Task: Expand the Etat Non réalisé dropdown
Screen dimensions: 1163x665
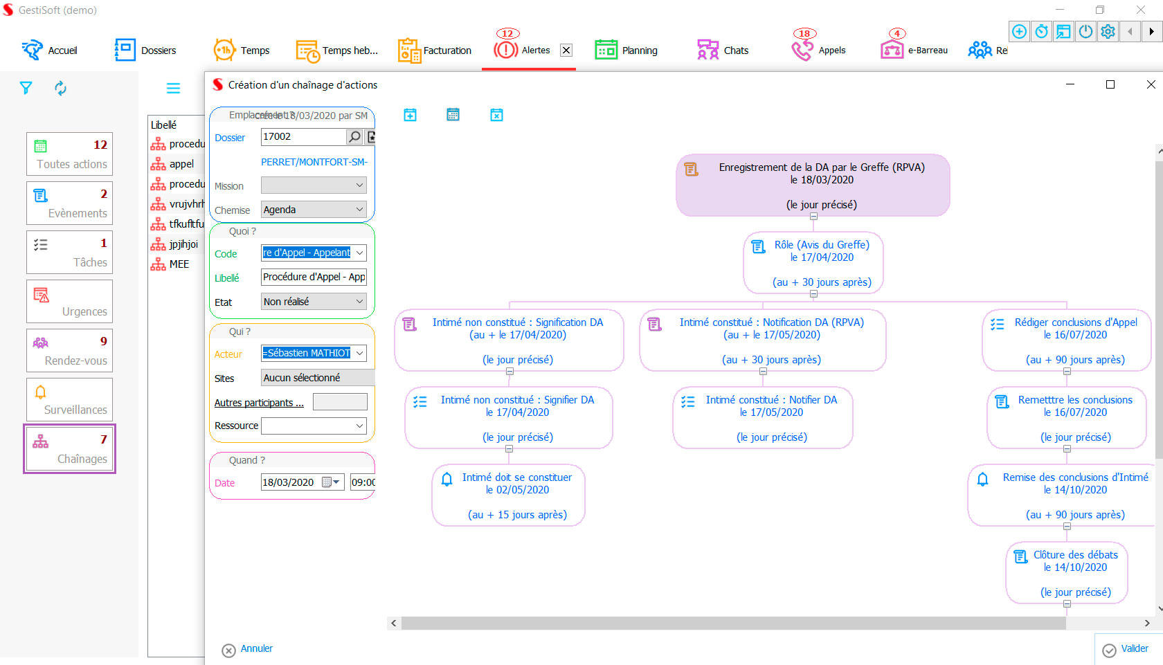Action: coord(359,302)
